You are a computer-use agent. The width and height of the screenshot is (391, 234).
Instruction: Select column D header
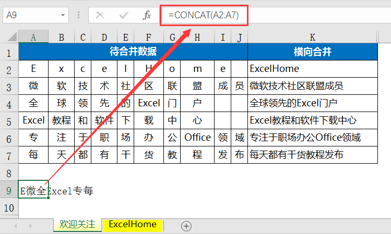point(104,37)
